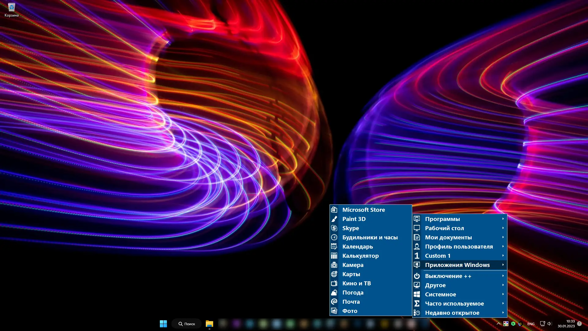588x331 pixels.
Task: Click the Microsoft Store icon in menu
Action: (334, 210)
